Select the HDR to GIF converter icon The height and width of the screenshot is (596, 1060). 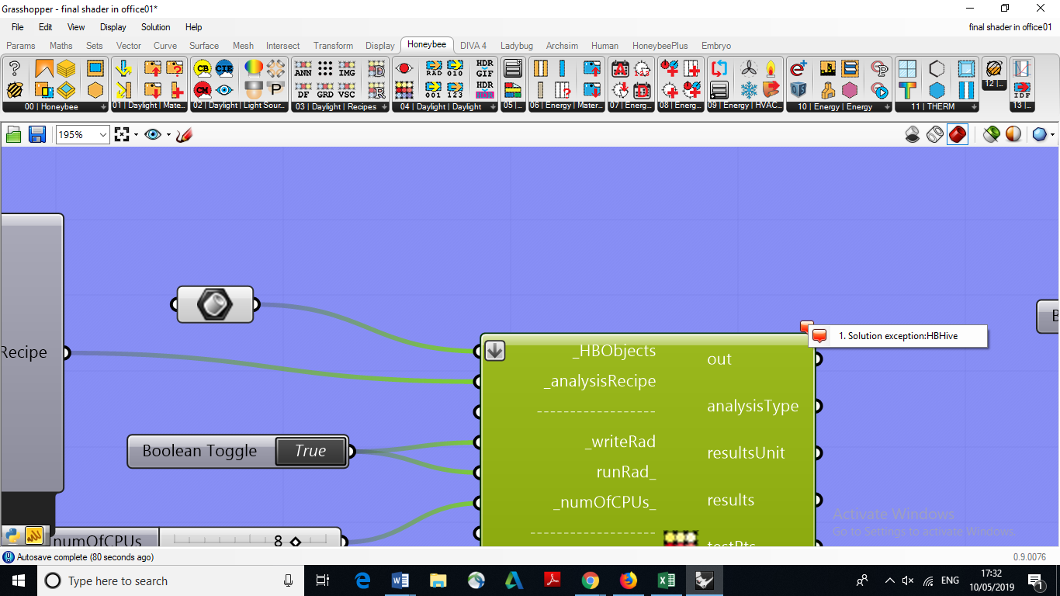click(x=485, y=68)
